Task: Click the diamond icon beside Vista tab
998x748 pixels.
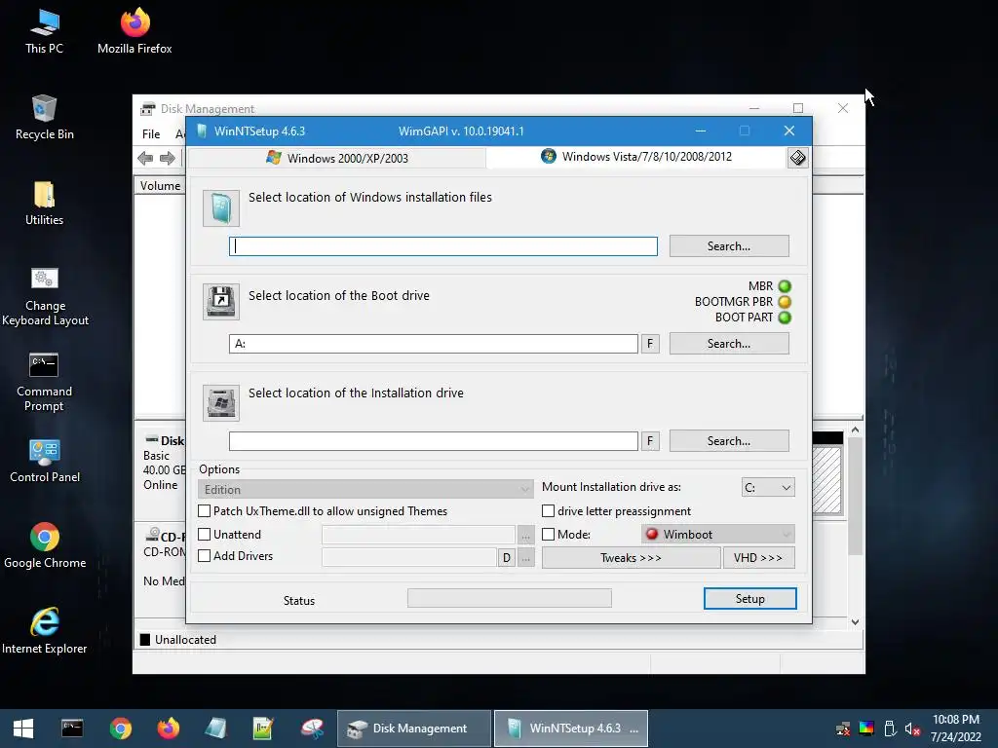Action: click(797, 157)
